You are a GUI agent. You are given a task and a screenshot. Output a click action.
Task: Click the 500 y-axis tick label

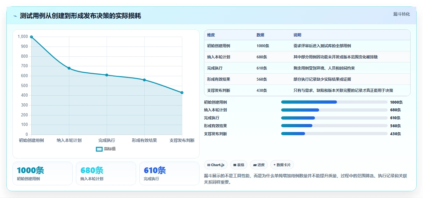pyautogui.click(x=25, y=85)
